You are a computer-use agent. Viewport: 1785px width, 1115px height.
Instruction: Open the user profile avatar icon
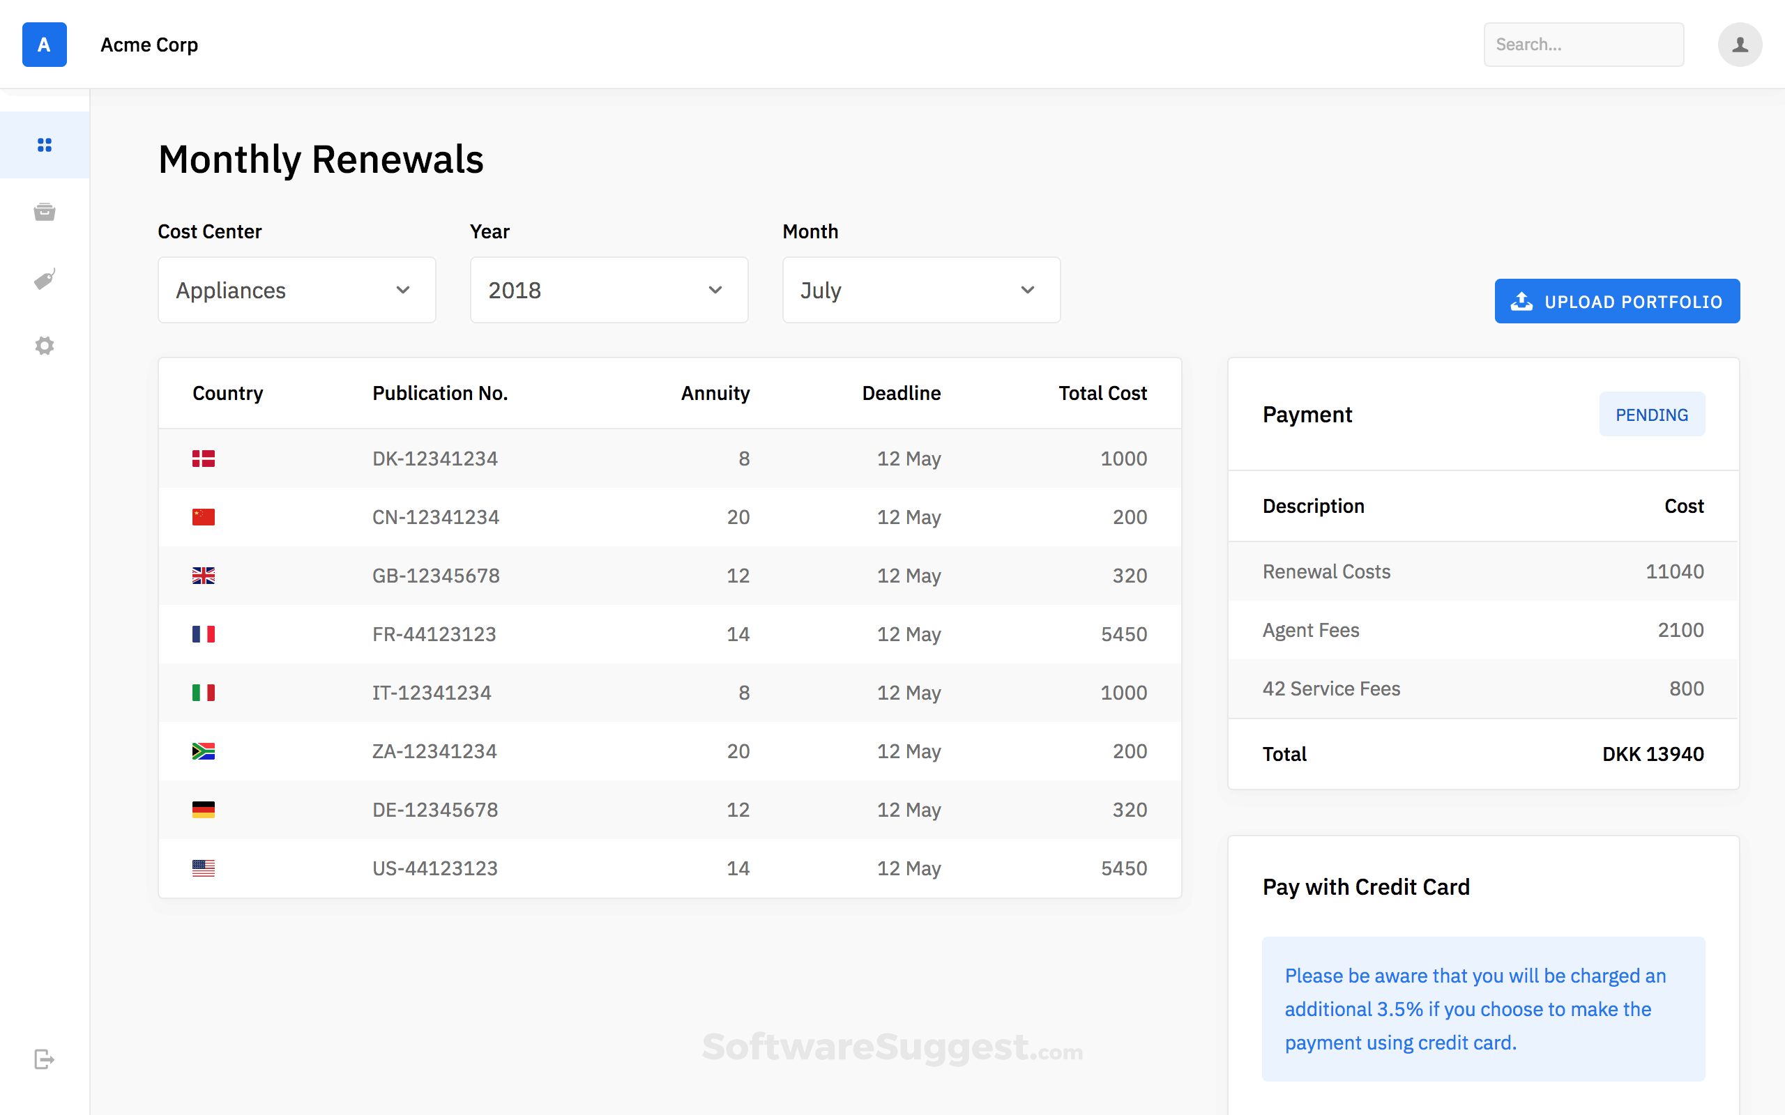(1740, 44)
